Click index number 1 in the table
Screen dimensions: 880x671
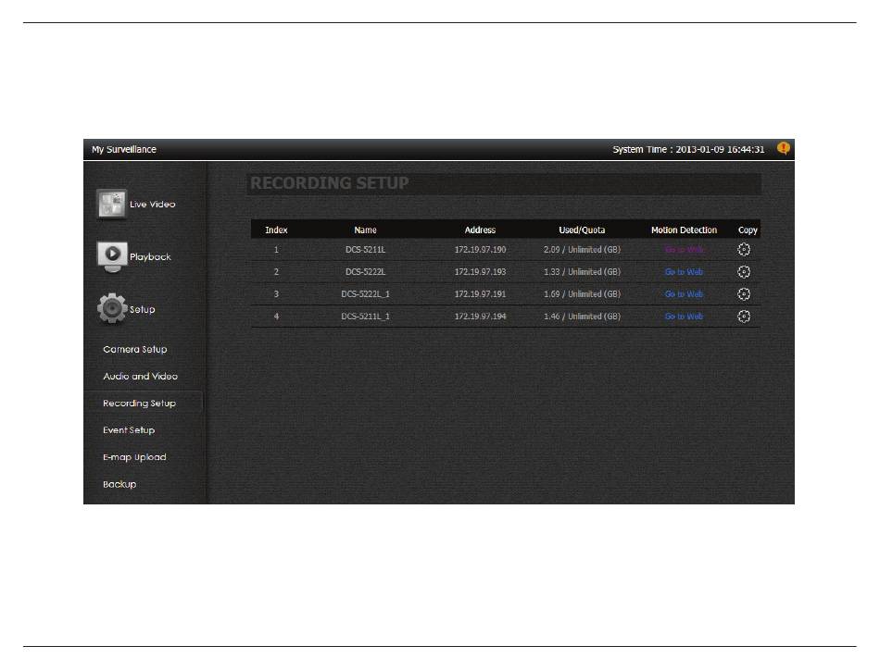pos(276,250)
